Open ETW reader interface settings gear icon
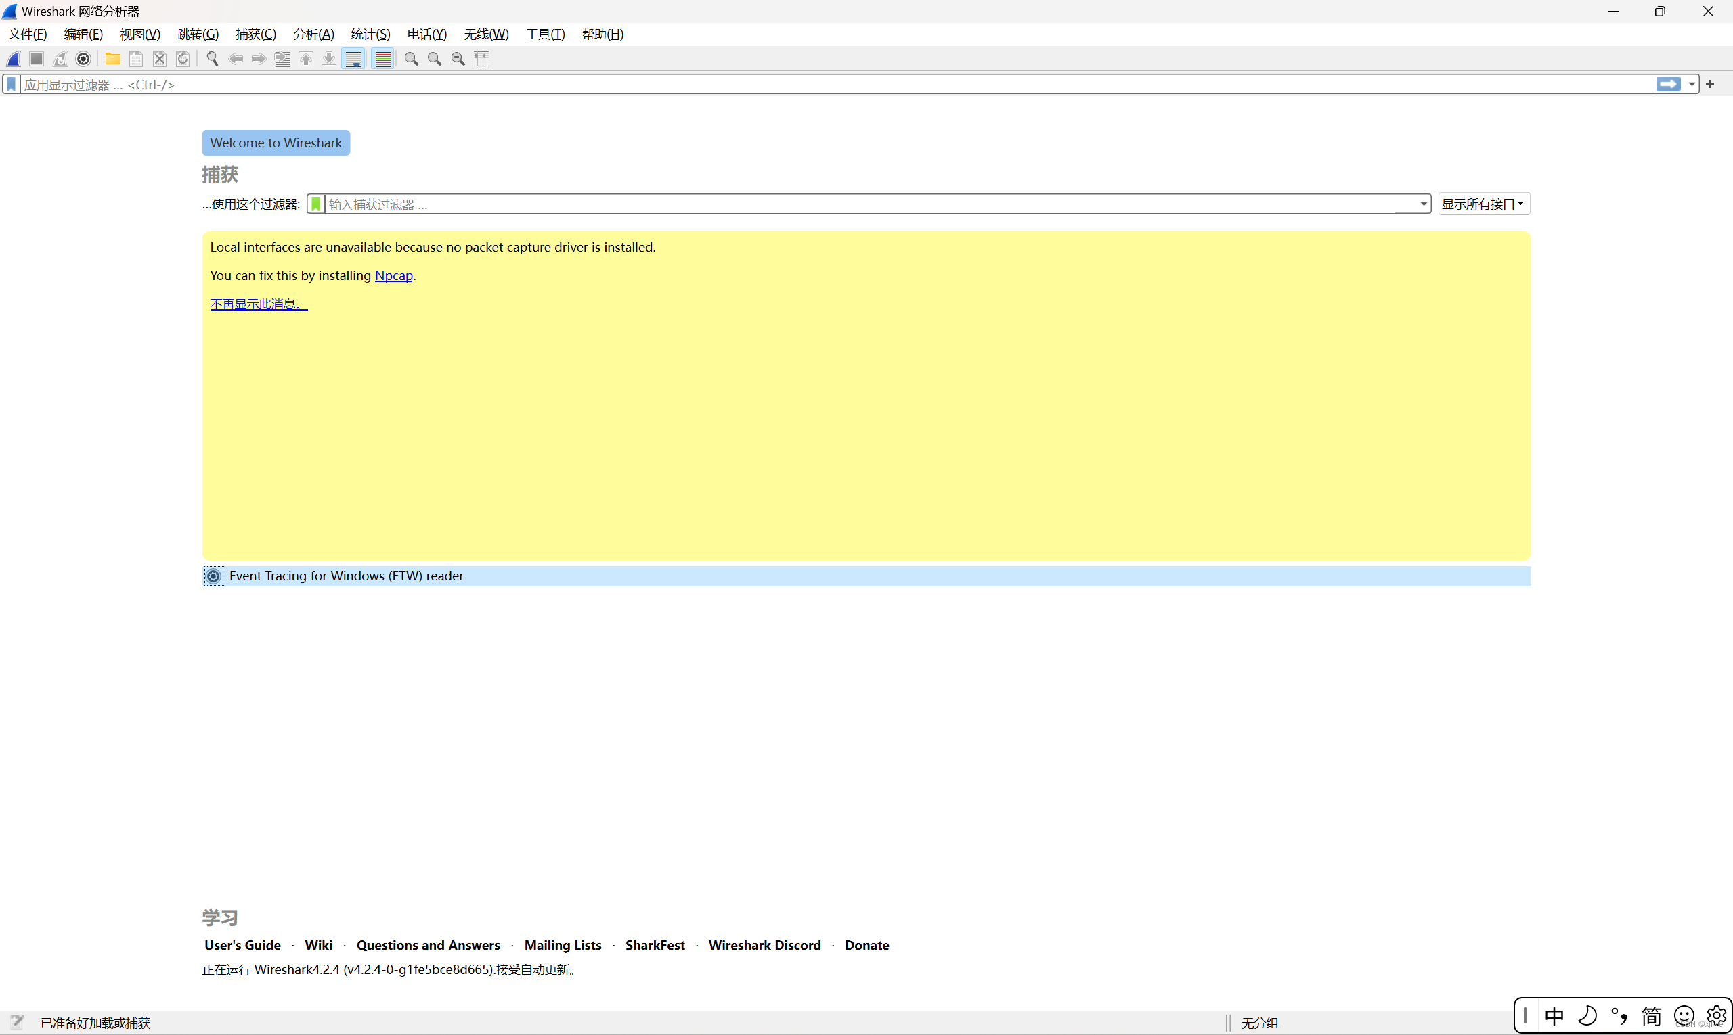1733x1035 pixels. (x=213, y=576)
